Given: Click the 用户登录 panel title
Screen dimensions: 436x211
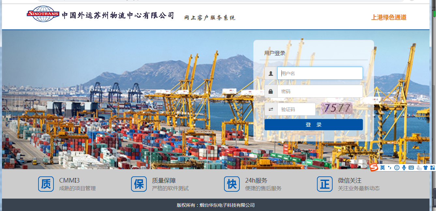Looking at the screenshot, I should click(275, 53).
